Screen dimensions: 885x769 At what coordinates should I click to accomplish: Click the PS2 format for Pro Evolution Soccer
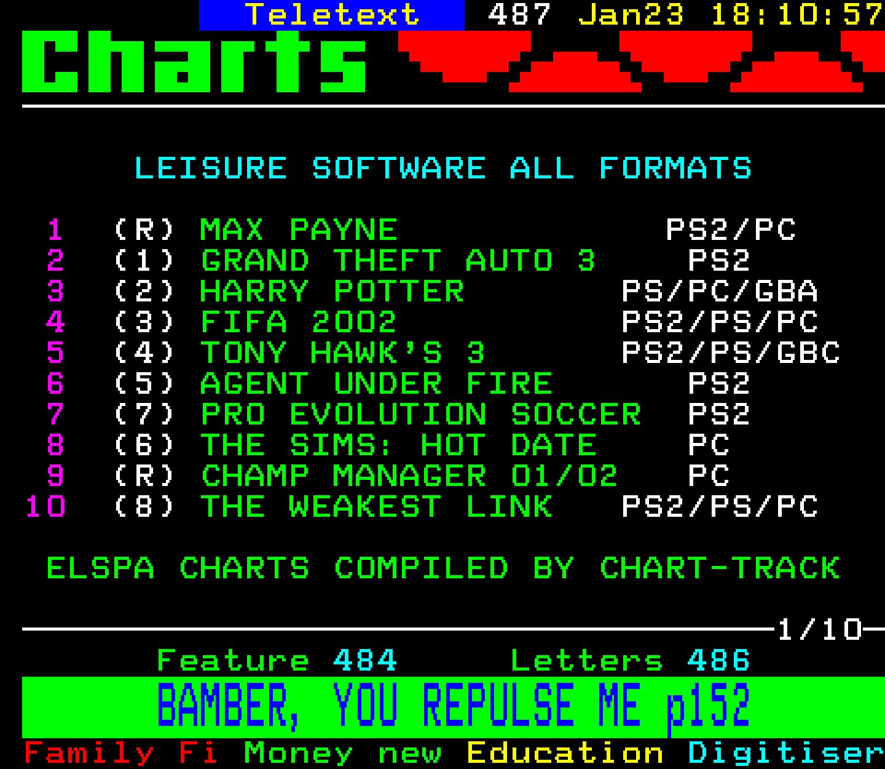coord(719,415)
